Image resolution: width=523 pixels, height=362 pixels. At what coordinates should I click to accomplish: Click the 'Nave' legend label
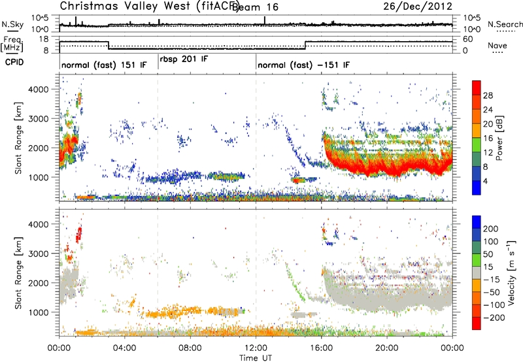point(497,46)
